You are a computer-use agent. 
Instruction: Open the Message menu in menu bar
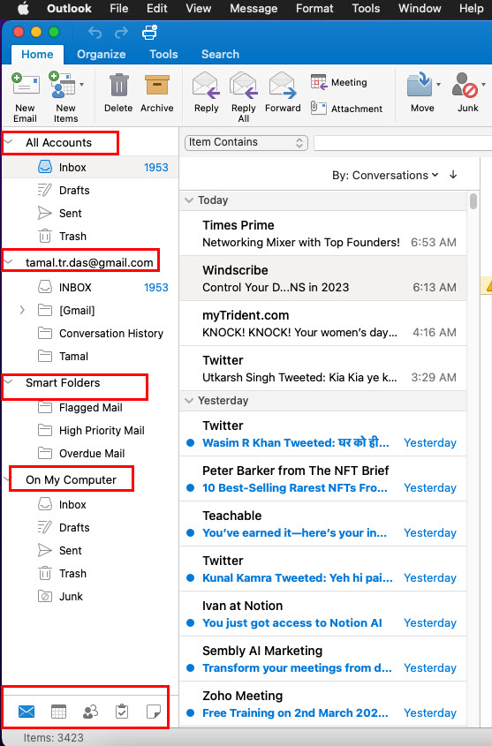254,9
